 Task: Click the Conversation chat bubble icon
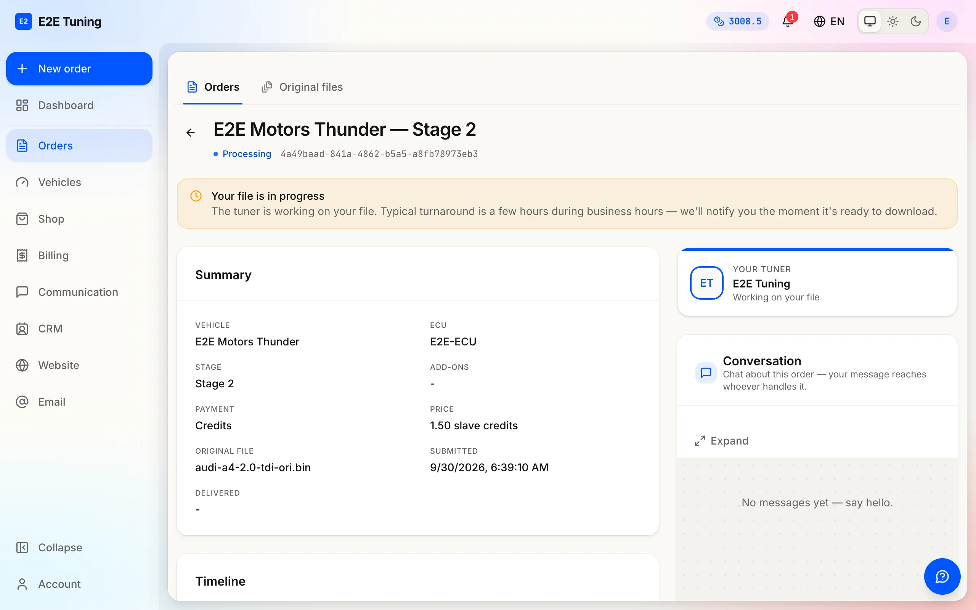point(706,373)
